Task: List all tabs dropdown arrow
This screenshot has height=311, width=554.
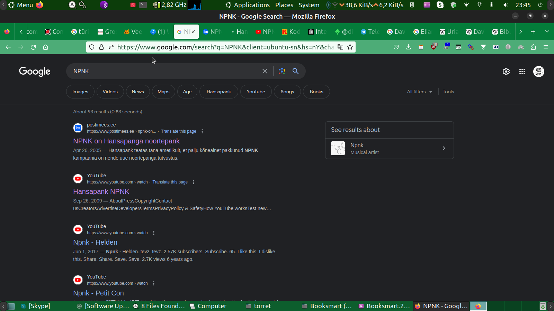Action: pos(547,32)
